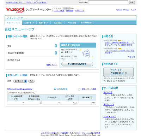This screenshot has height=139, width=141.
Task: Open the 期間 period dropdown
Action: (x=20, y=81)
